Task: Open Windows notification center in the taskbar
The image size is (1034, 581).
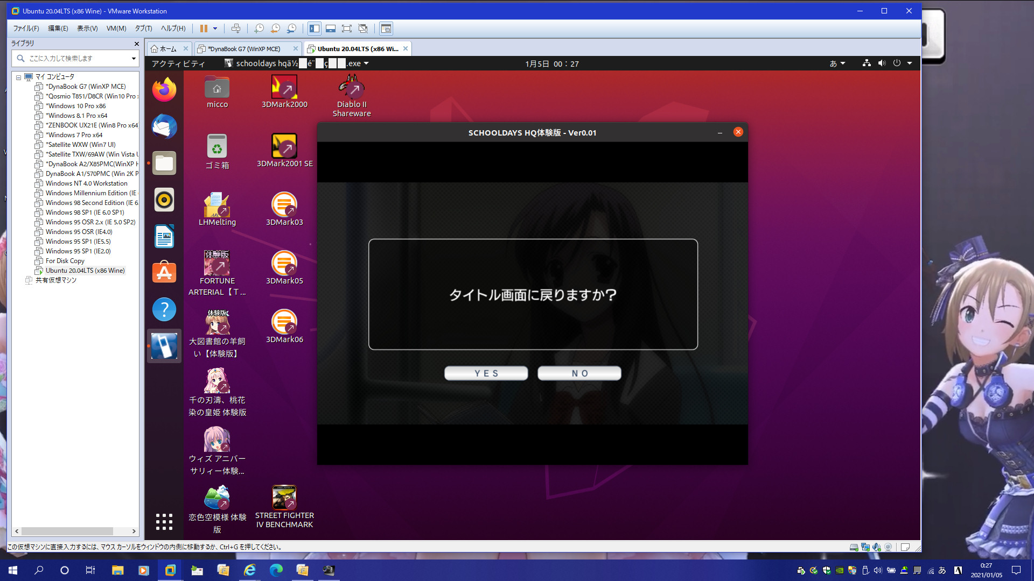Action: 1016,570
